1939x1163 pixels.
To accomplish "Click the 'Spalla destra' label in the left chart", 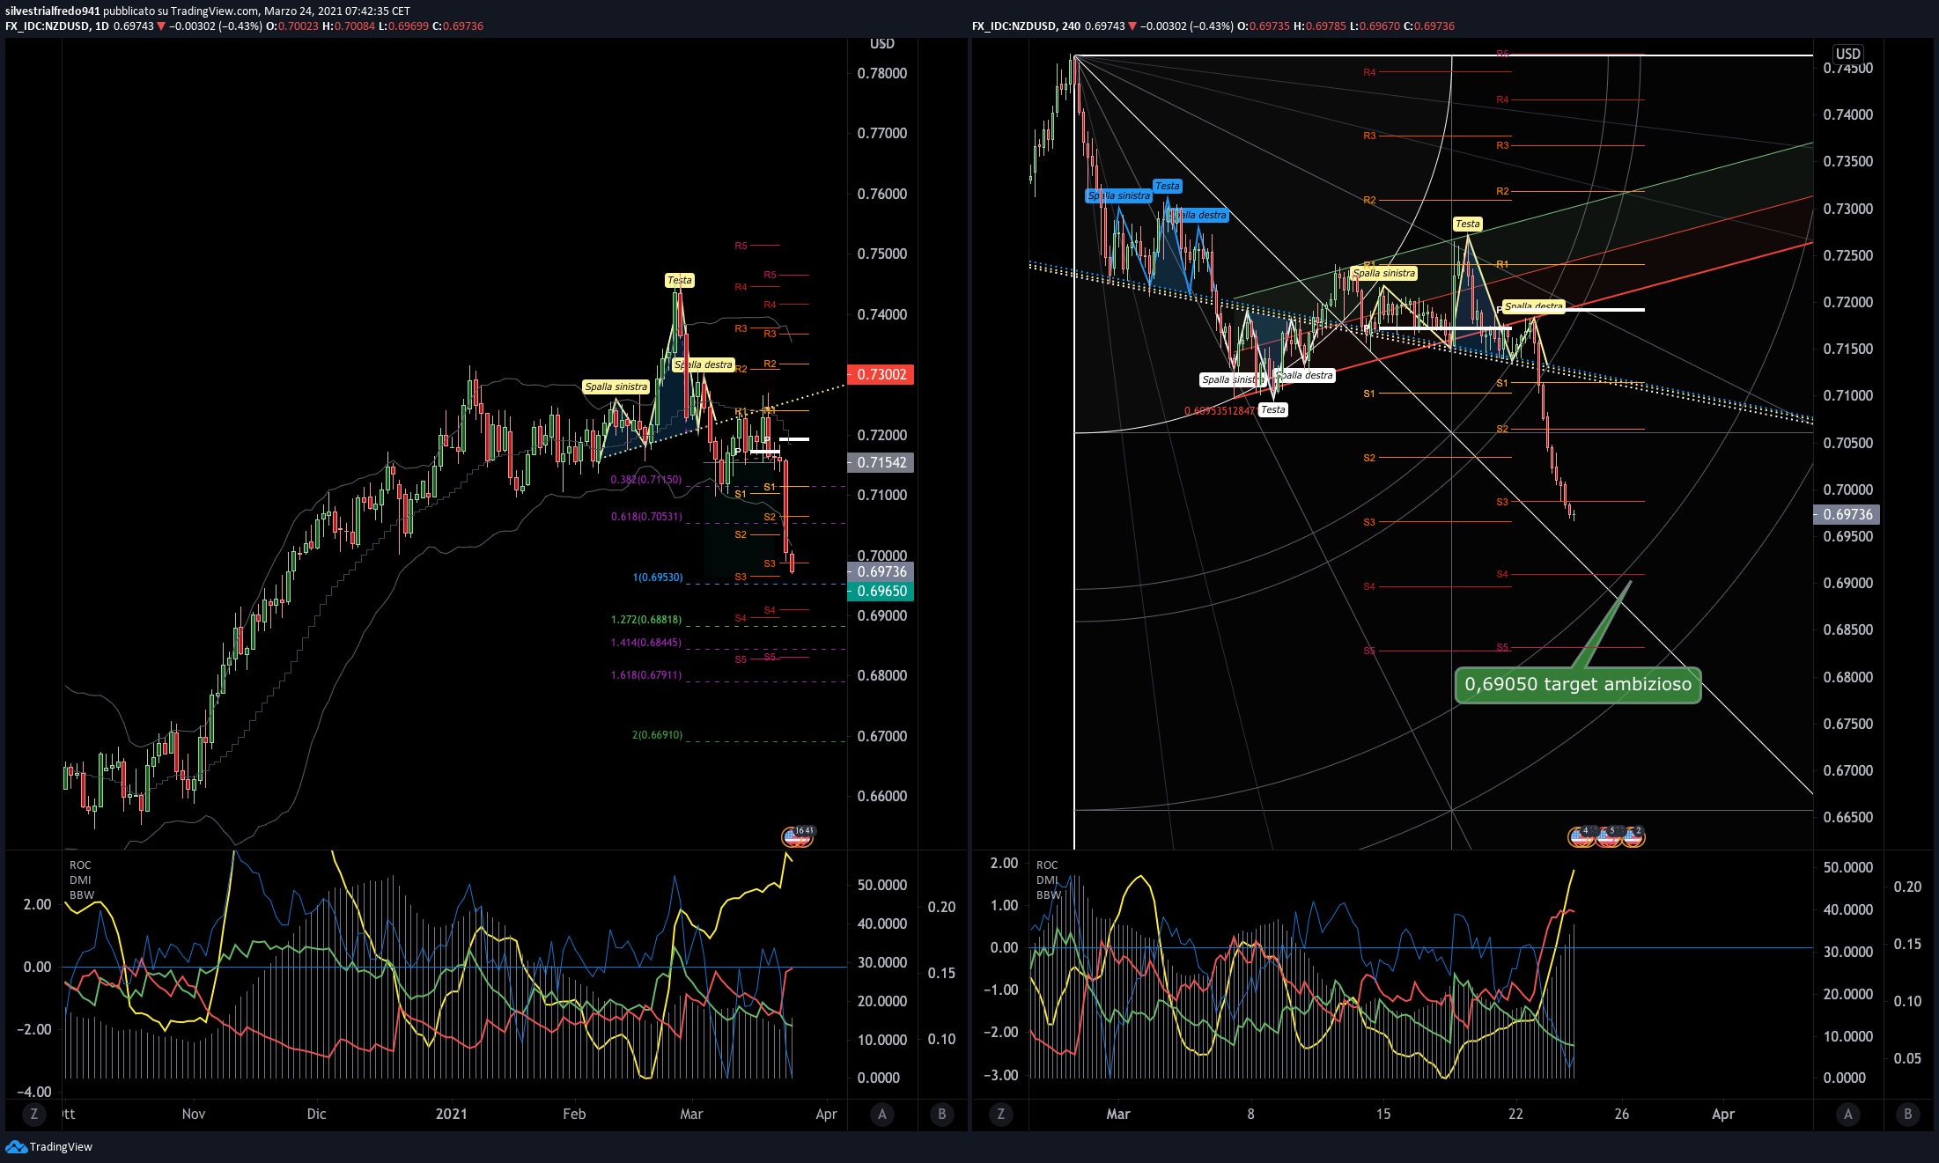I will pyautogui.click(x=704, y=364).
